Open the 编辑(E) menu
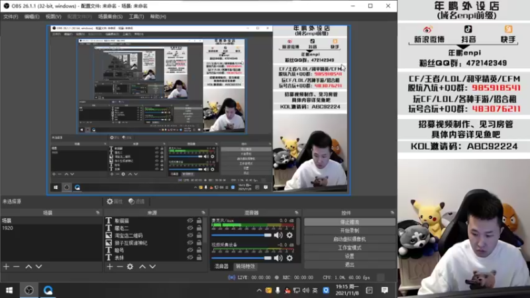This screenshot has width=530, height=298. coord(31,16)
